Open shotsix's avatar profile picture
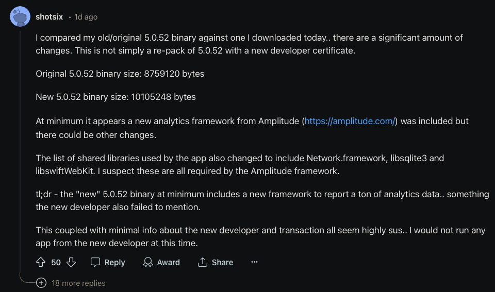 click(20, 17)
